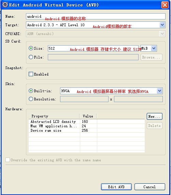Click the New hardware property button
This screenshot has width=171, height=195.
point(155,116)
